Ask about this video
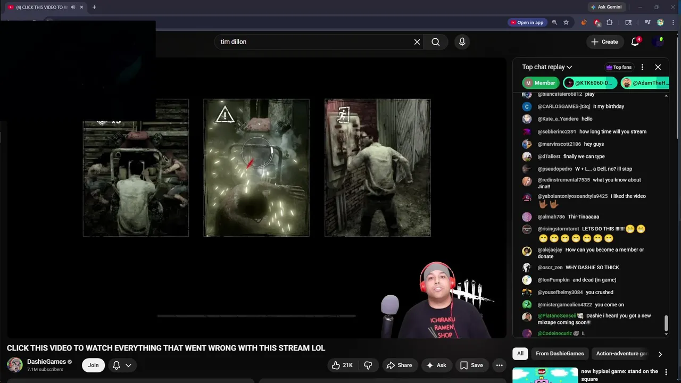Screen dimensions: 681x383 coord(436,365)
